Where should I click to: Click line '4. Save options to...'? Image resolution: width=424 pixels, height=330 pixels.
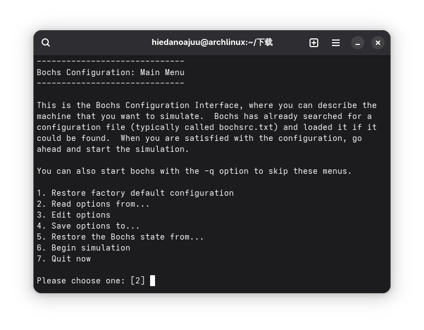pyautogui.click(x=88, y=226)
